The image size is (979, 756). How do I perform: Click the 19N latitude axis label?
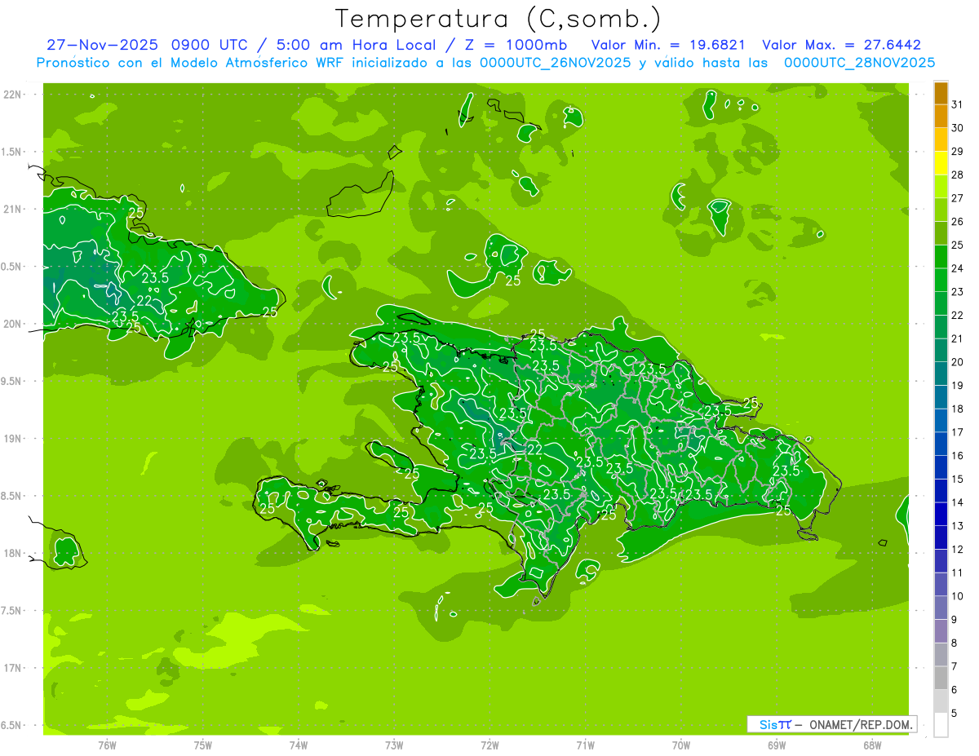click(x=14, y=438)
